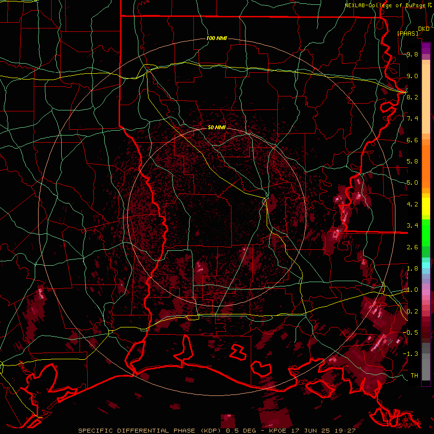The image size is (434, 434).
Task: Click the "TH" threshold label on the scale
Action: click(414, 375)
